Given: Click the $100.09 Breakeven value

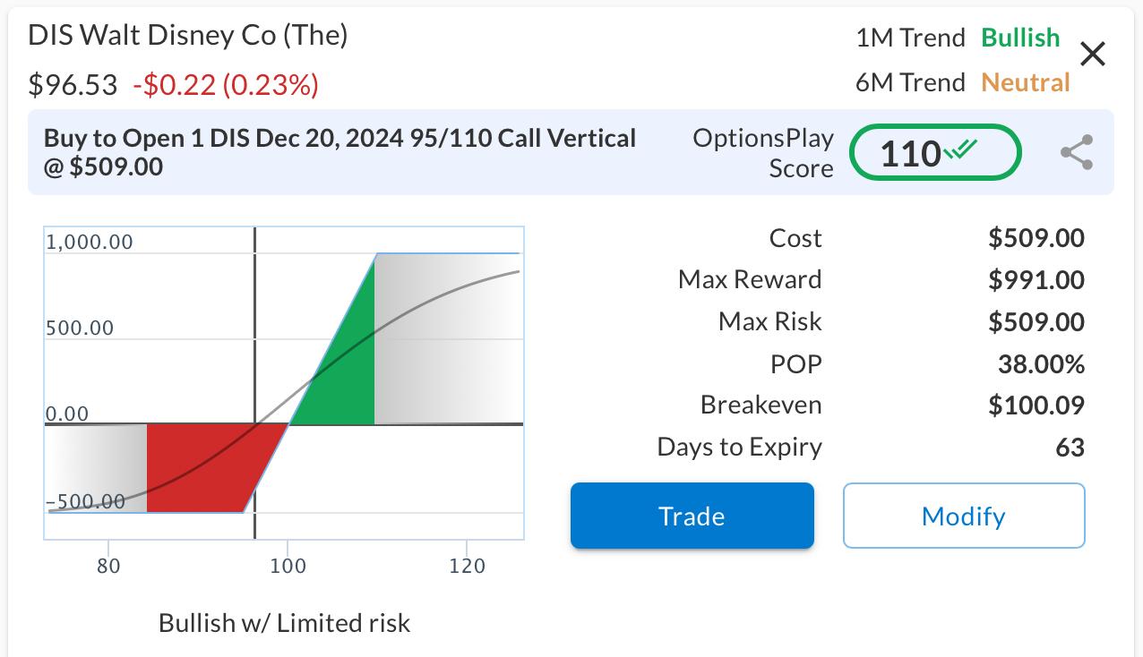Looking at the screenshot, I should [x=1036, y=405].
